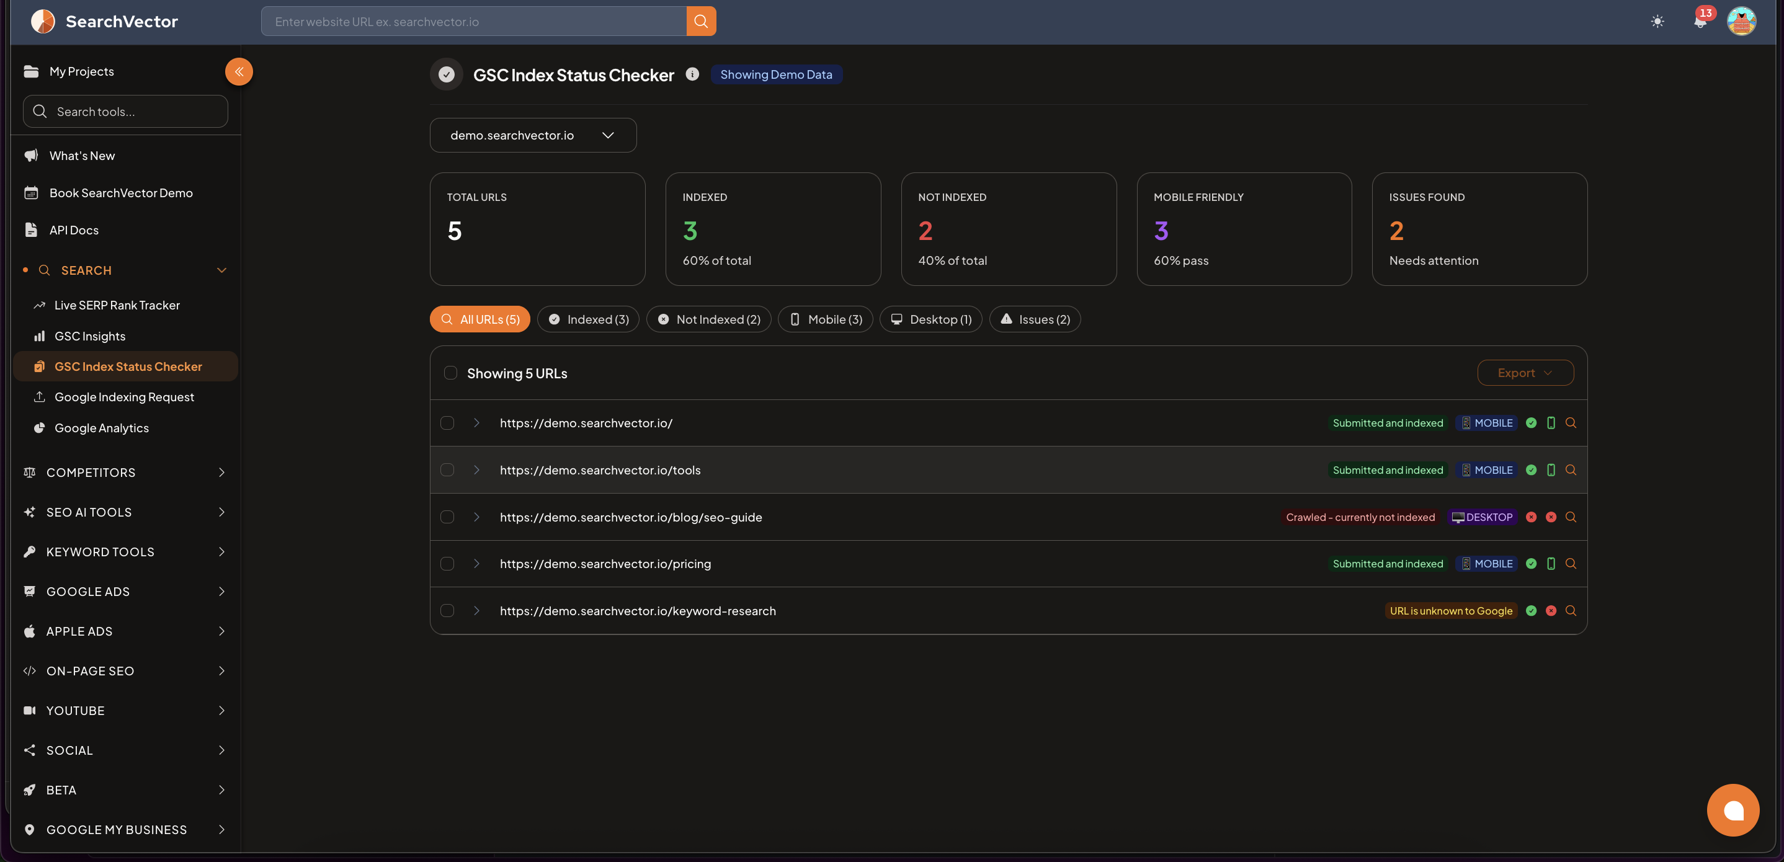Open the Export dropdown
This screenshot has width=1784, height=862.
coord(1525,373)
